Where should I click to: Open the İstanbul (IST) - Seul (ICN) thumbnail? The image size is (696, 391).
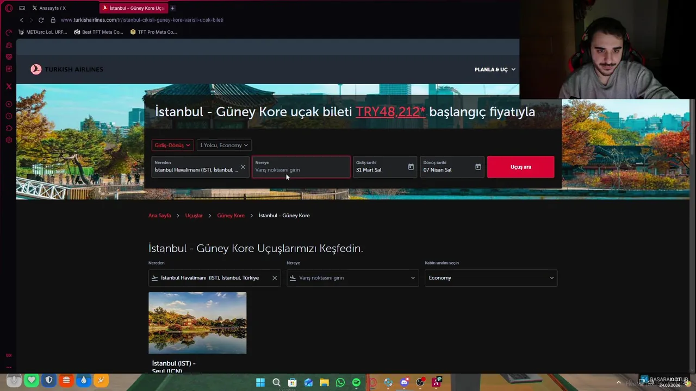point(197,323)
